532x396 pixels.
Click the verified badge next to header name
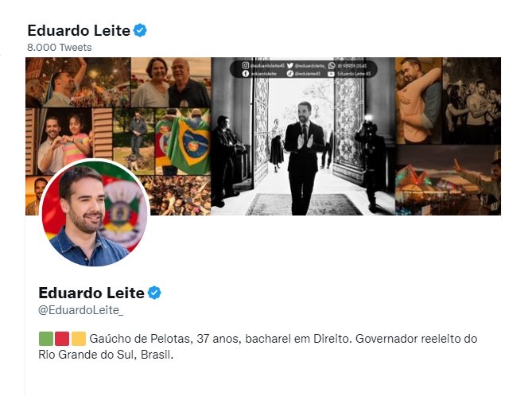140,30
